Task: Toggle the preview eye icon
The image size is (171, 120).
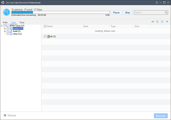Action: (153, 22)
